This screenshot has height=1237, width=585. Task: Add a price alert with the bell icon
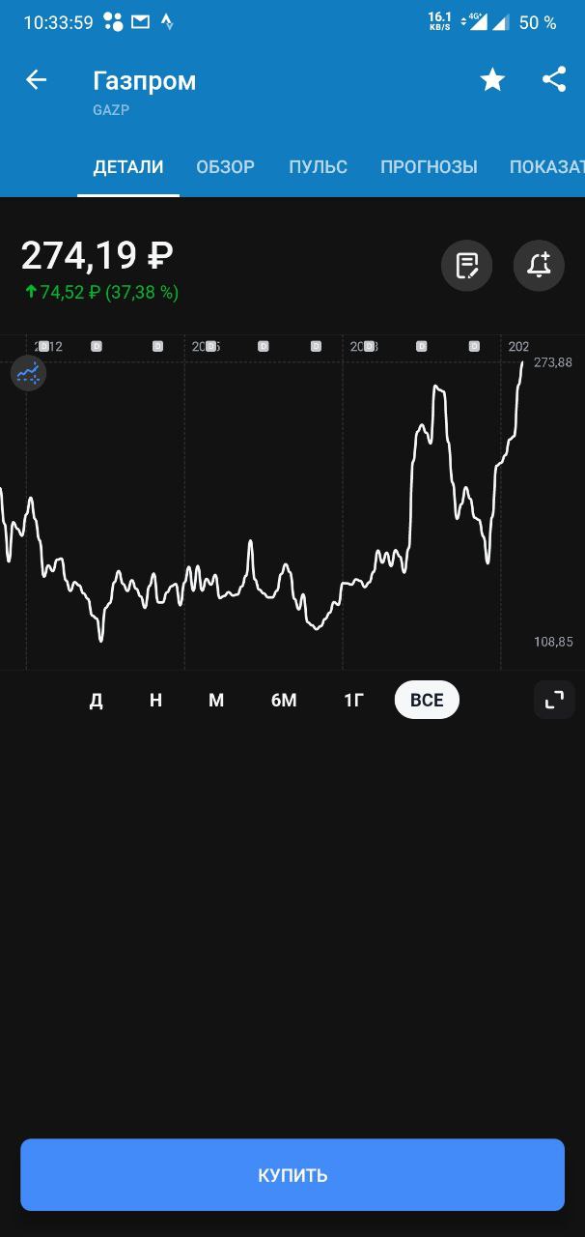539,265
